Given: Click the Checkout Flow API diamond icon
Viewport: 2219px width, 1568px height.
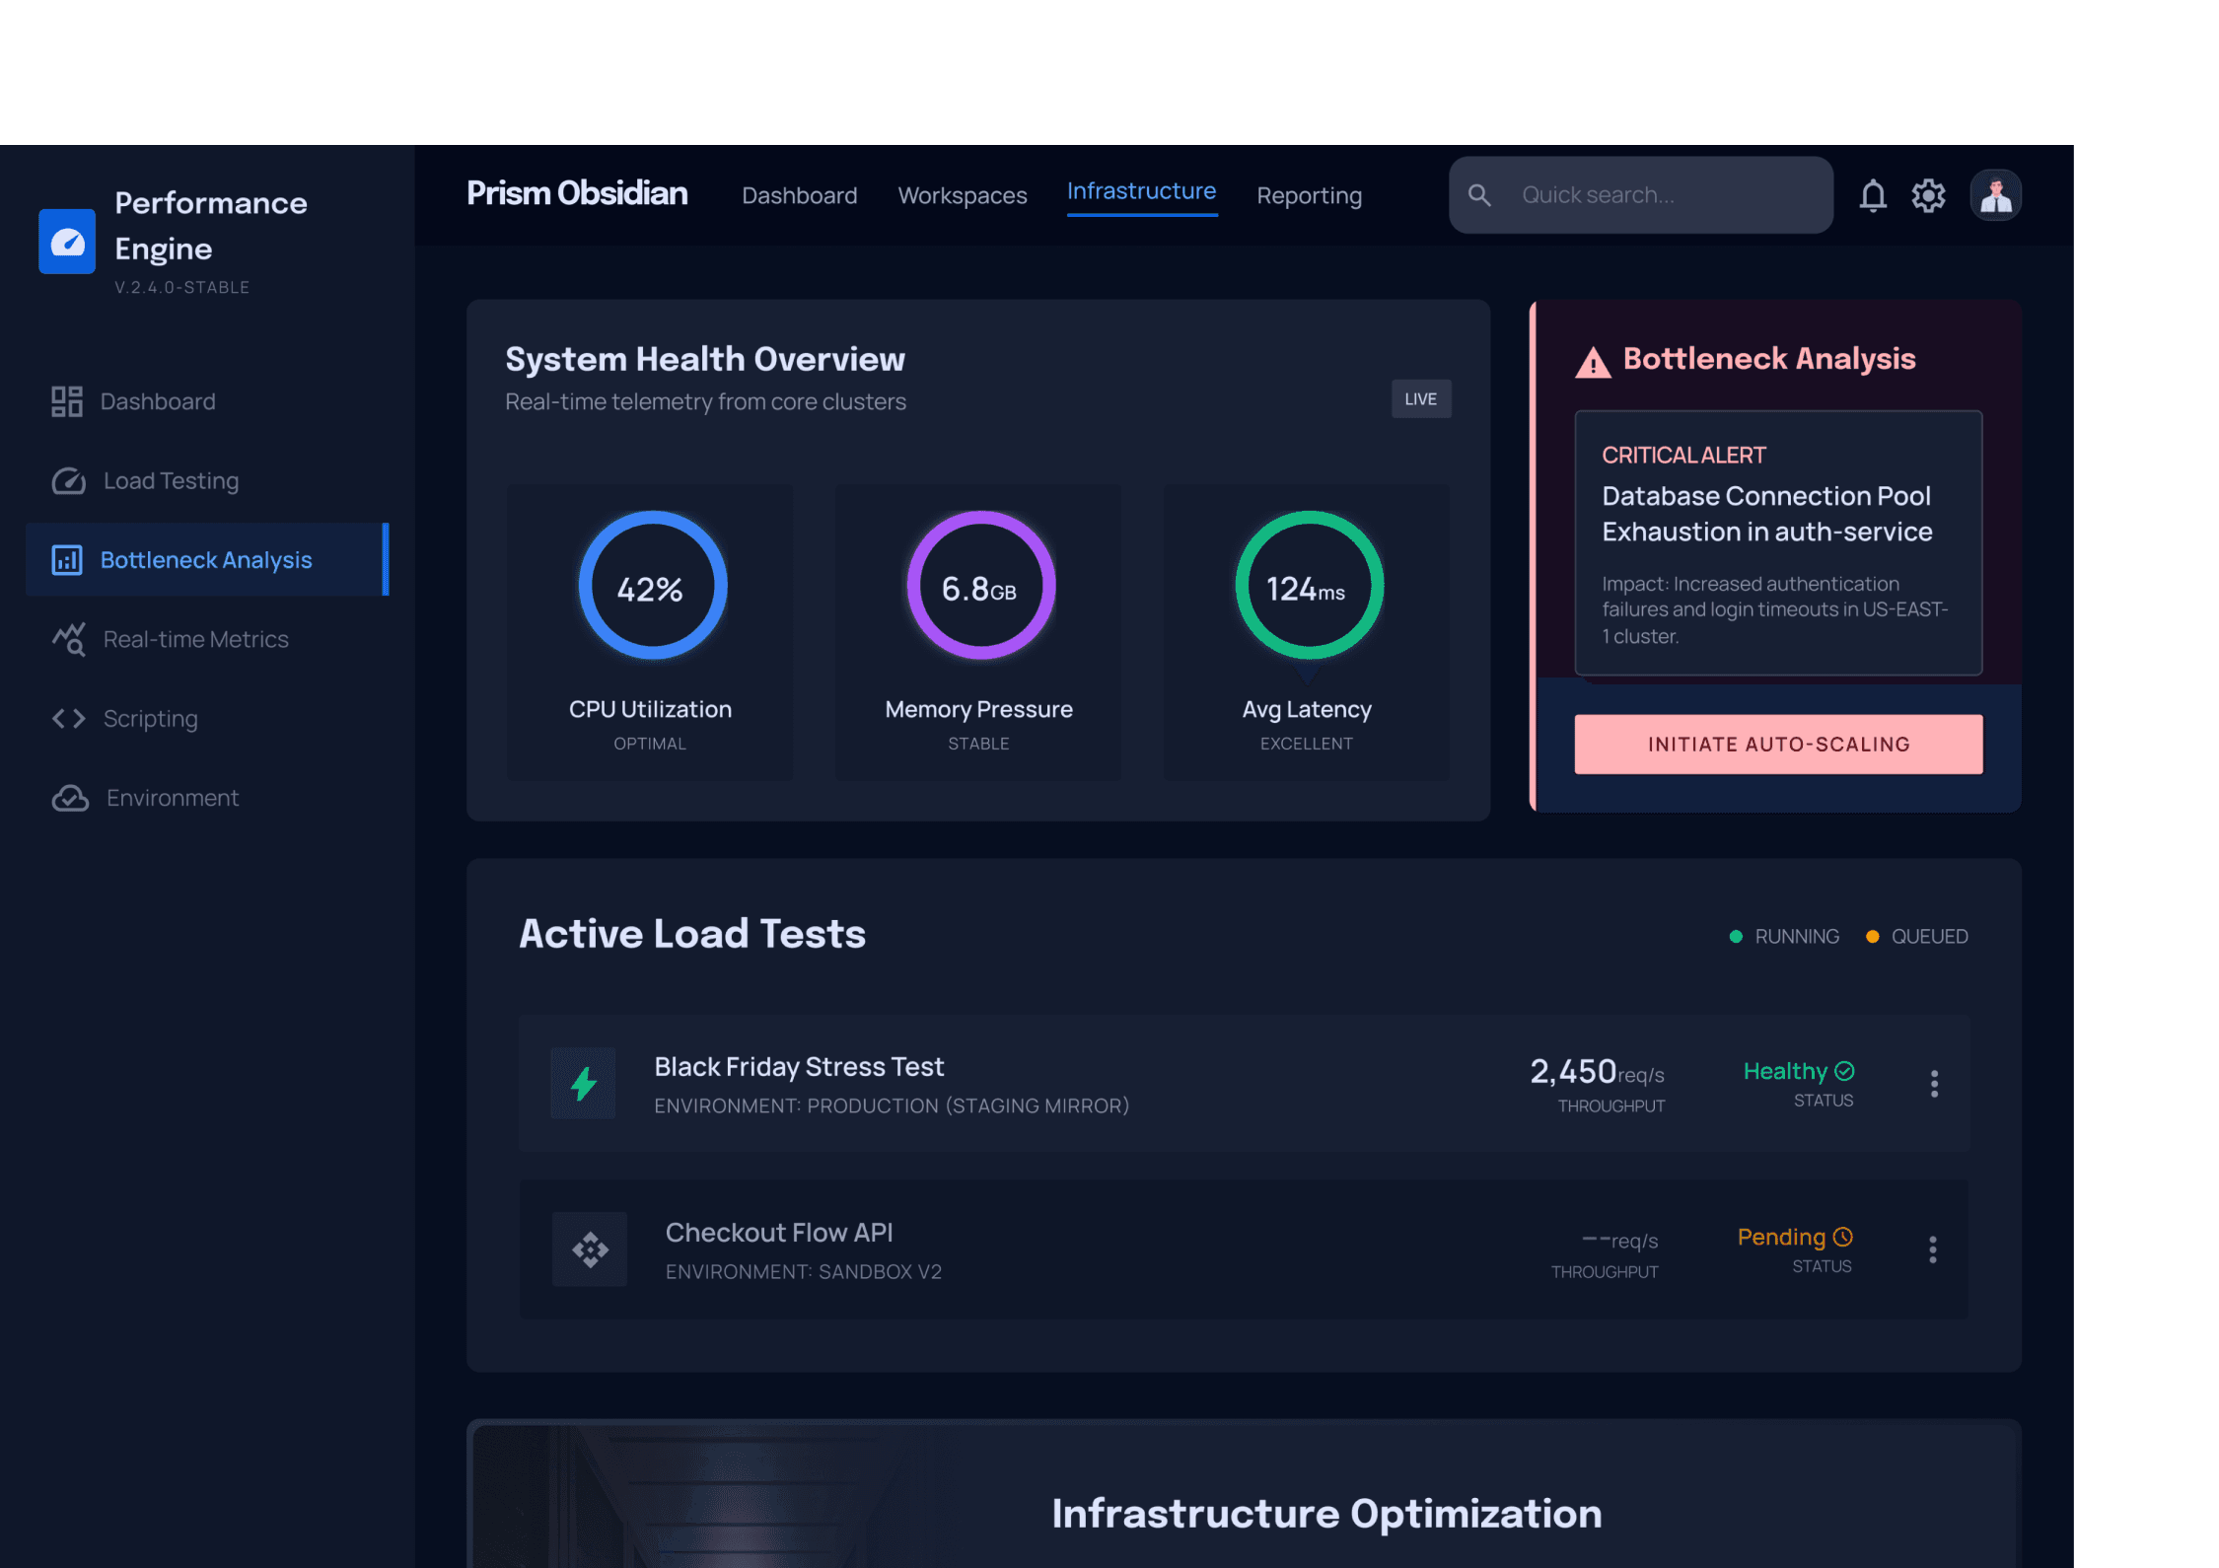Looking at the screenshot, I should click(x=590, y=1249).
